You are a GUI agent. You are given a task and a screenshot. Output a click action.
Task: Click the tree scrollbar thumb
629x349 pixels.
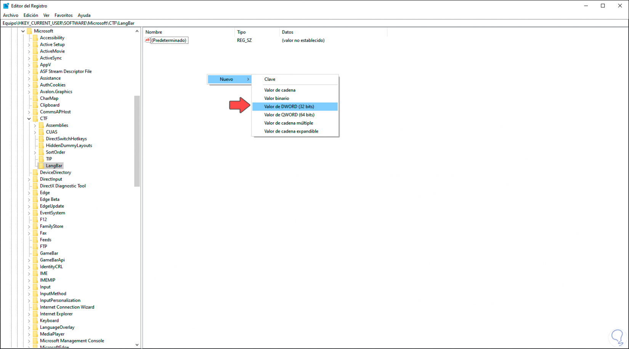coord(137,141)
